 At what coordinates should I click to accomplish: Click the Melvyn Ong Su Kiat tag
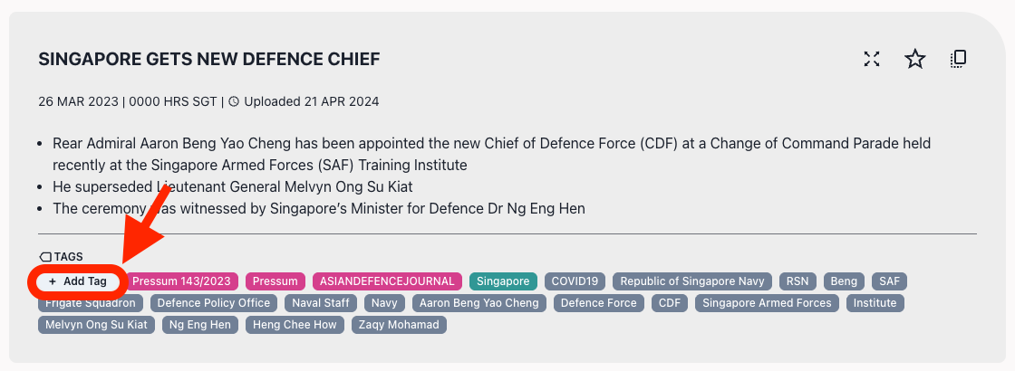tap(96, 325)
